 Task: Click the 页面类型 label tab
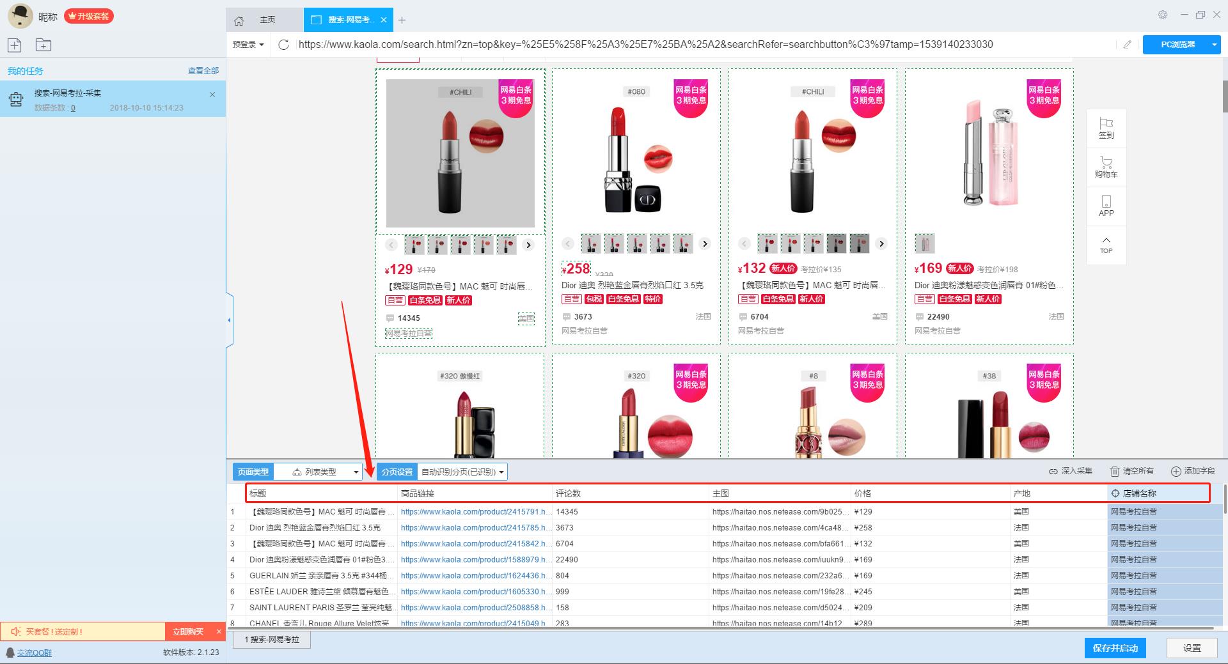(x=253, y=472)
